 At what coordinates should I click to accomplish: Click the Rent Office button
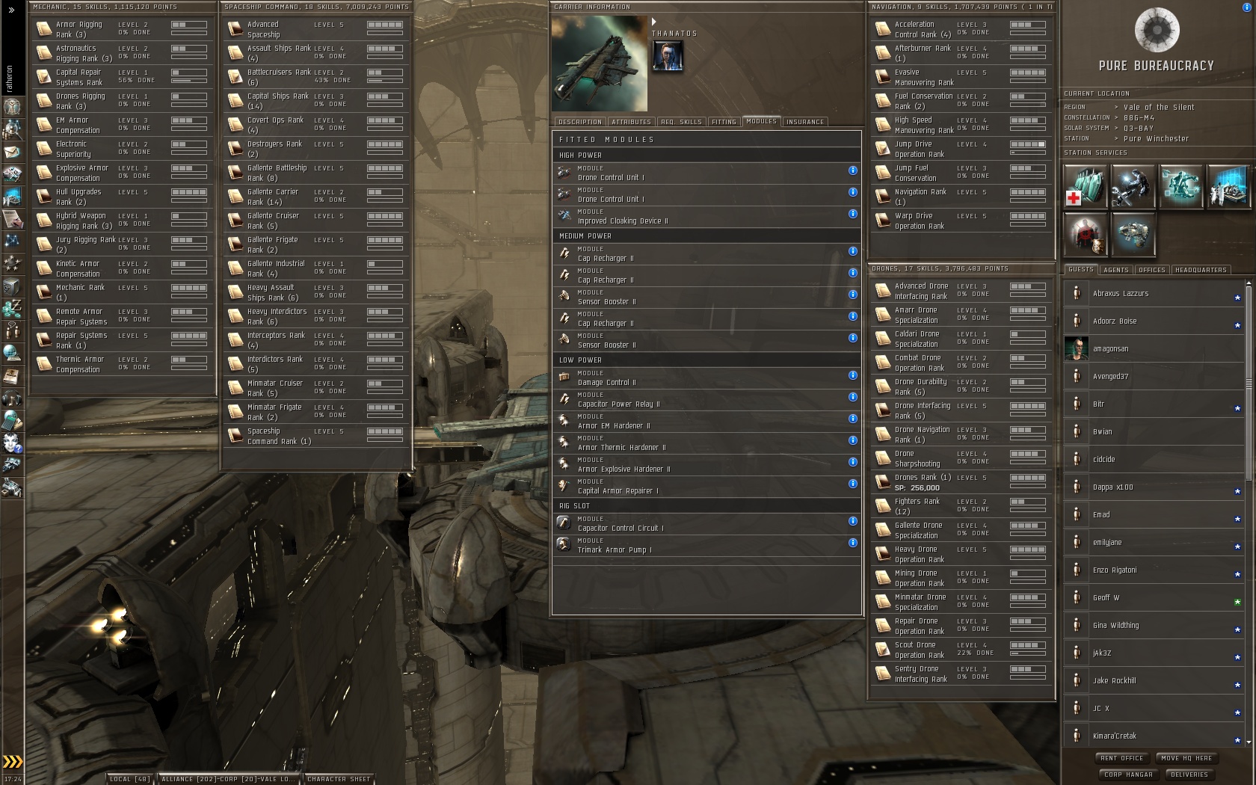click(1122, 758)
